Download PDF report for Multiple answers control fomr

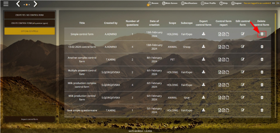click(x=224, y=72)
